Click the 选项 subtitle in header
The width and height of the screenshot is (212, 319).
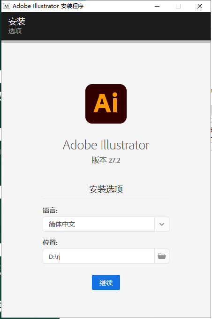(15, 31)
